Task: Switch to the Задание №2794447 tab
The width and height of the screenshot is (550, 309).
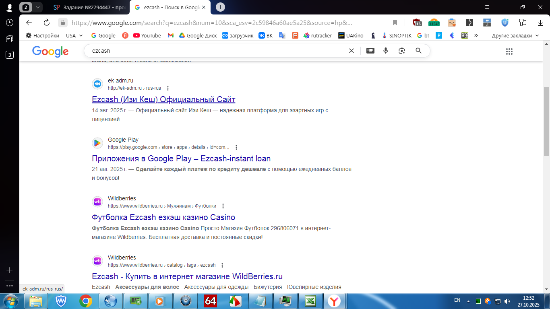Action: click(x=89, y=7)
